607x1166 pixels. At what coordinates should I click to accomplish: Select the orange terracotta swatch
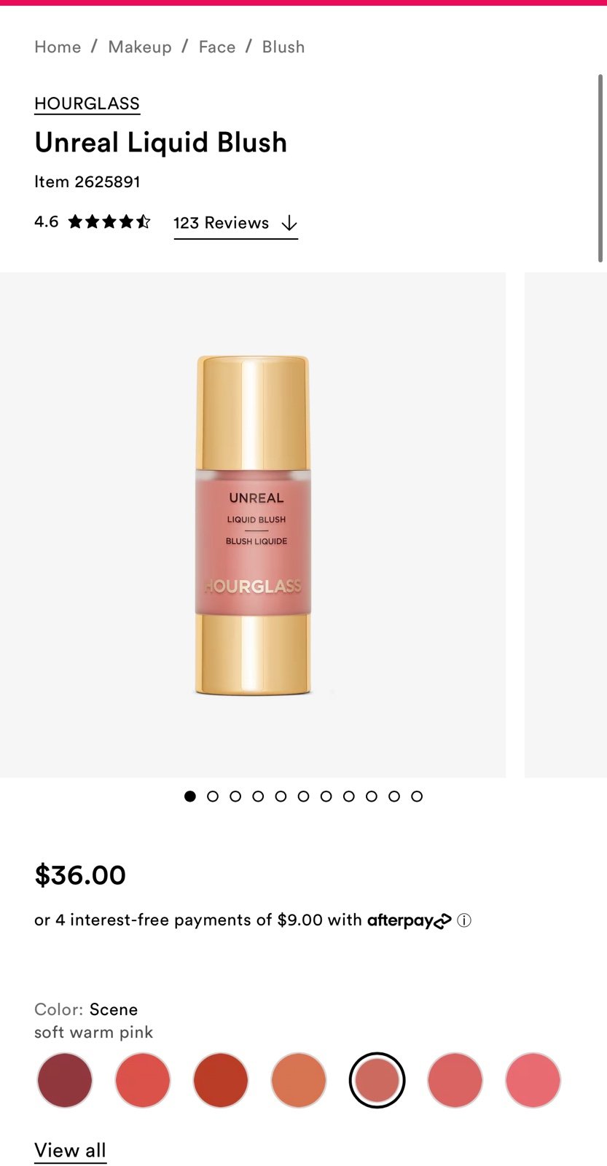(x=299, y=1080)
